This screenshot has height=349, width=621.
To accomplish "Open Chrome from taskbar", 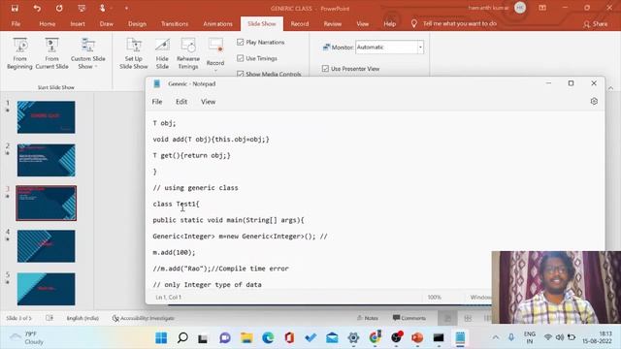I will pyautogui.click(x=375, y=338).
